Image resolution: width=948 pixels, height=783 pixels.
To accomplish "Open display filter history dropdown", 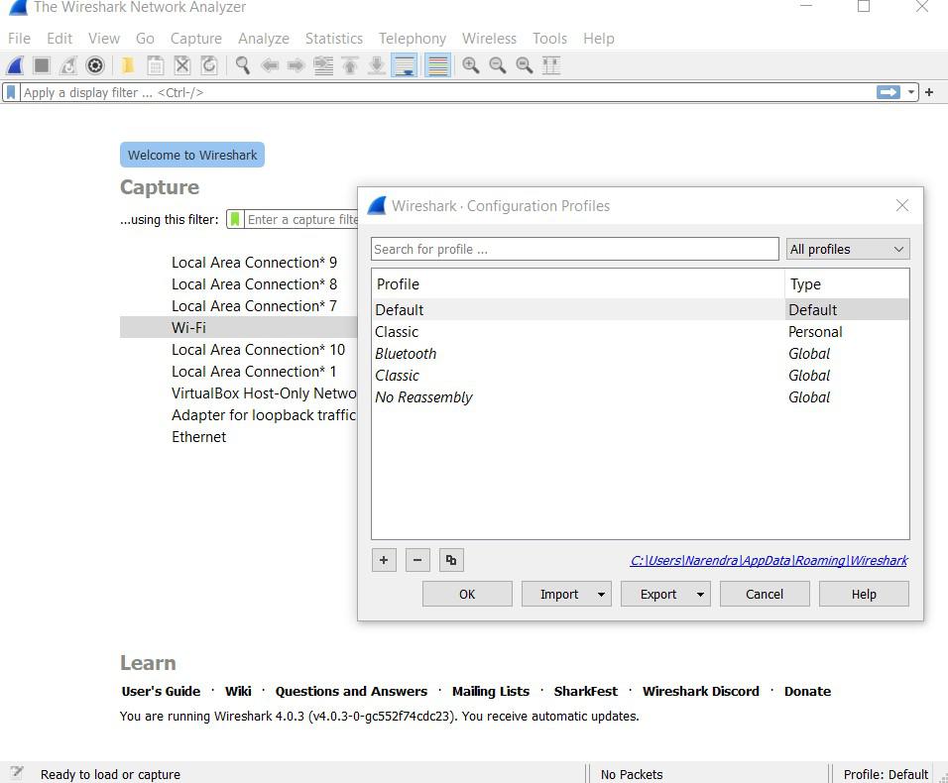I will coord(910,92).
